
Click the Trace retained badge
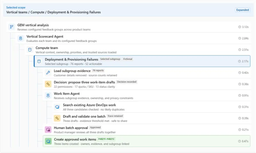[x=115, y=116]
